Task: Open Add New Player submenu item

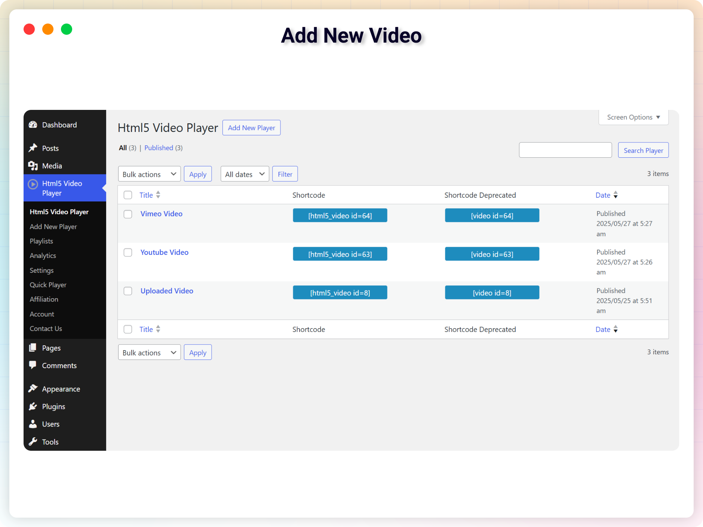Action: [53, 226]
